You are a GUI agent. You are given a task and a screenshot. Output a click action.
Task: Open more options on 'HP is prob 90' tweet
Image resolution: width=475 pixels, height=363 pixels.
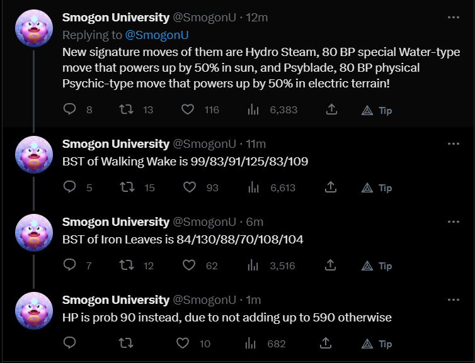(x=453, y=300)
